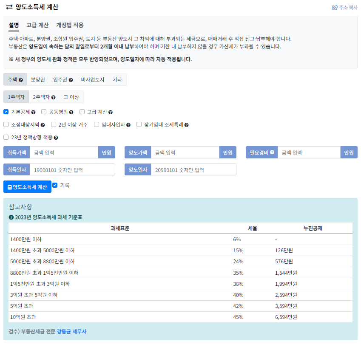Click the 5억원 초과 row
361x344 pixels.
tap(180, 306)
